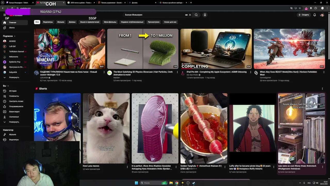The image size is (330, 186).
Task: Switch to Панель управления Donation tab
Action: click(111, 3)
